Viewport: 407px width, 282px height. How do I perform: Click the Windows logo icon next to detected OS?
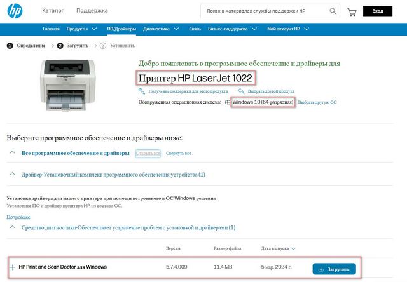pyautogui.click(x=228, y=102)
